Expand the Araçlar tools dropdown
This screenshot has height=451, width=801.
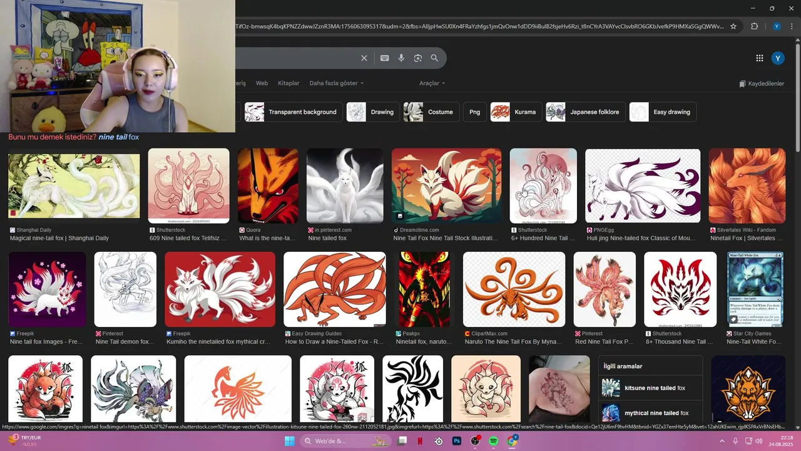point(432,83)
